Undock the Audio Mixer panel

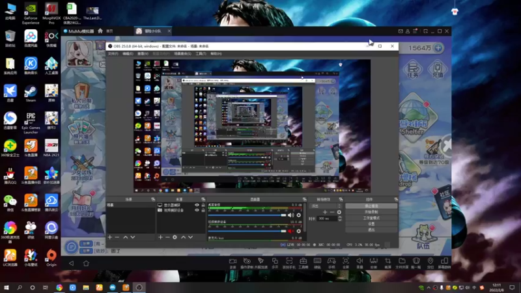pyautogui.click(x=304, y=199)
